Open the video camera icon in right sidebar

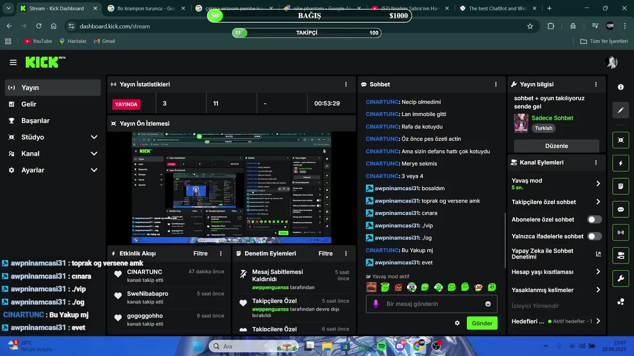point(621,256)
